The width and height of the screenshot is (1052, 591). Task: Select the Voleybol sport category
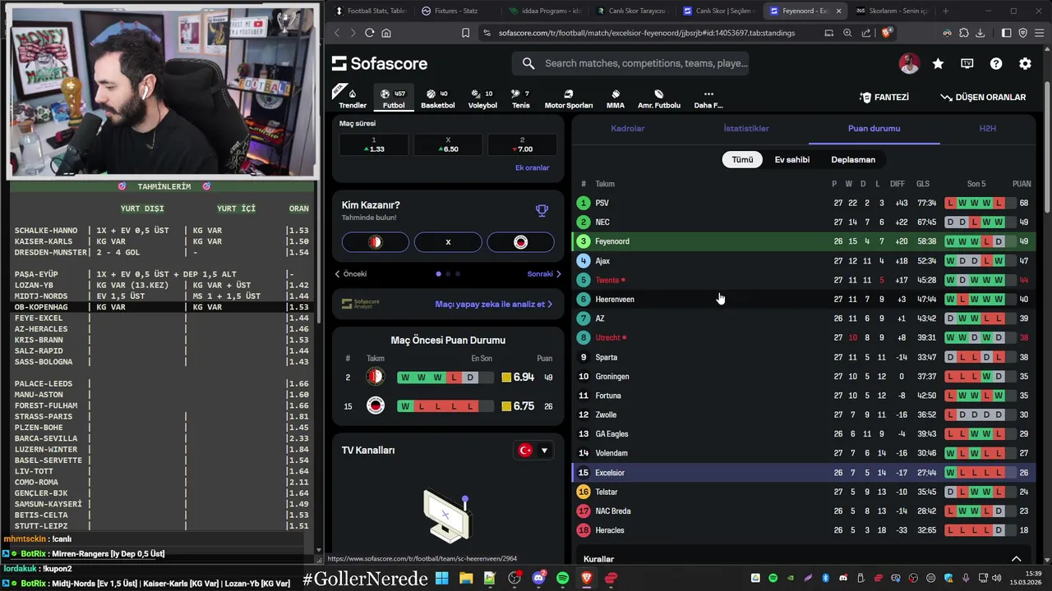(482, 98)
